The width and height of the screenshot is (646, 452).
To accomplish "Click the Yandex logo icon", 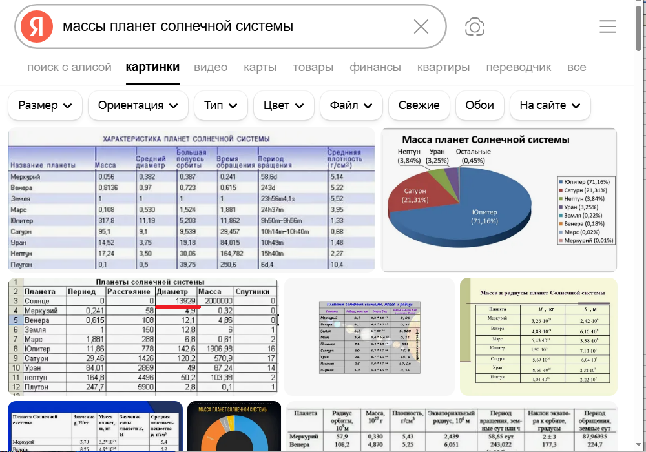I will click(37, 26).
